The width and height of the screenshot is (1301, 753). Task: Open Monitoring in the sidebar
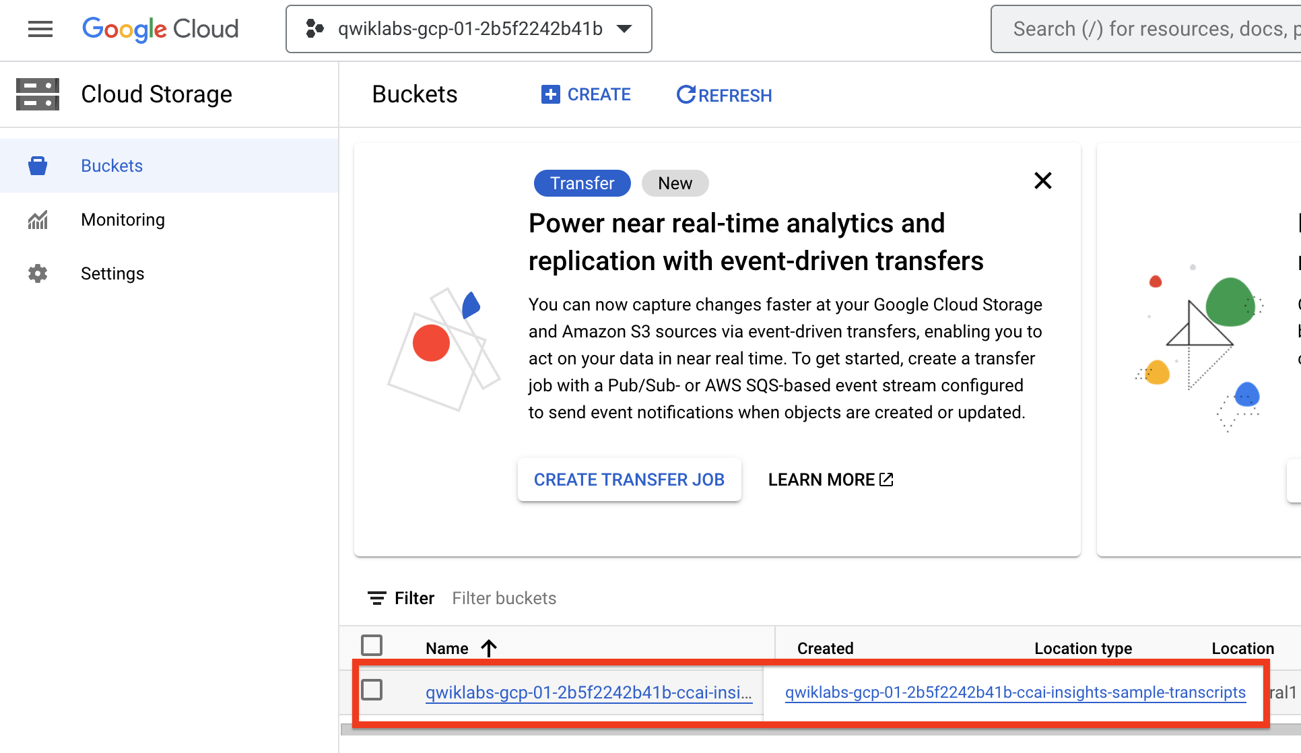pyautogui.click(x=169, y=220)
